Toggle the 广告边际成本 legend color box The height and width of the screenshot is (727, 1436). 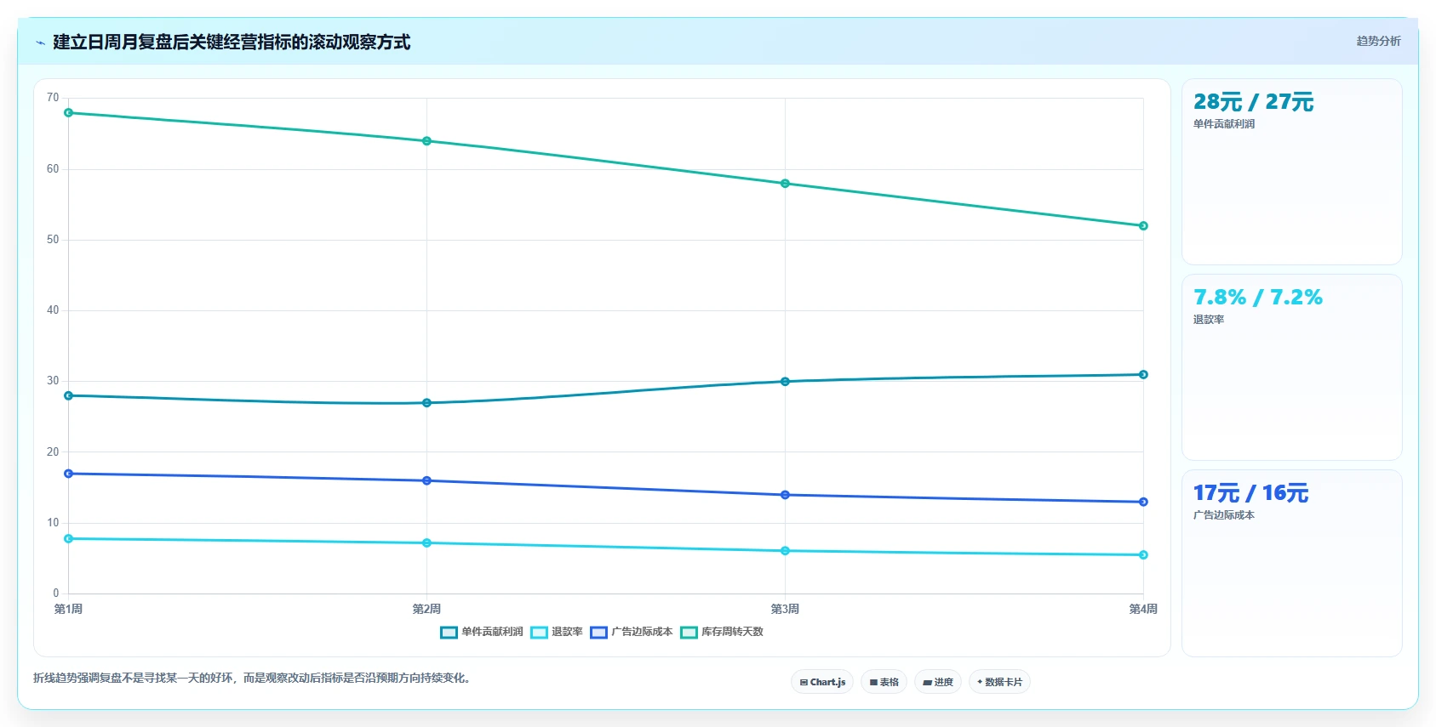(x=598, y=632)
